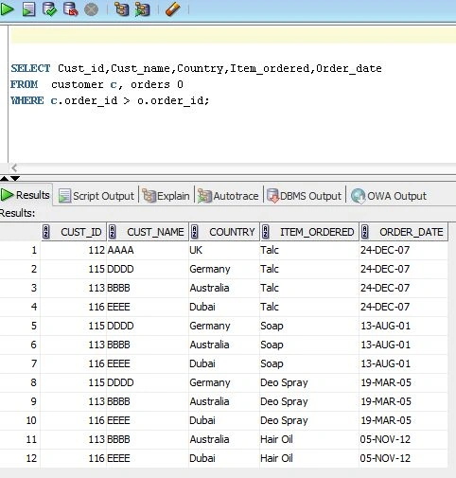Click the WHERE keyword in the editor
This screenshot has width=456, height=478.
[x=27, y=100]
